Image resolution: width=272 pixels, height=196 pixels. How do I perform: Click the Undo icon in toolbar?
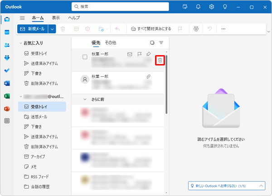[x=210, y=29]
